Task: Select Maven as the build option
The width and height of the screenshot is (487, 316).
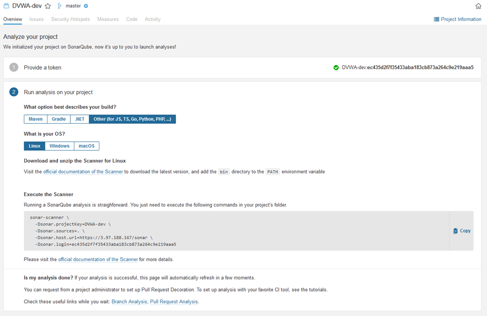Action: [35, 119]
